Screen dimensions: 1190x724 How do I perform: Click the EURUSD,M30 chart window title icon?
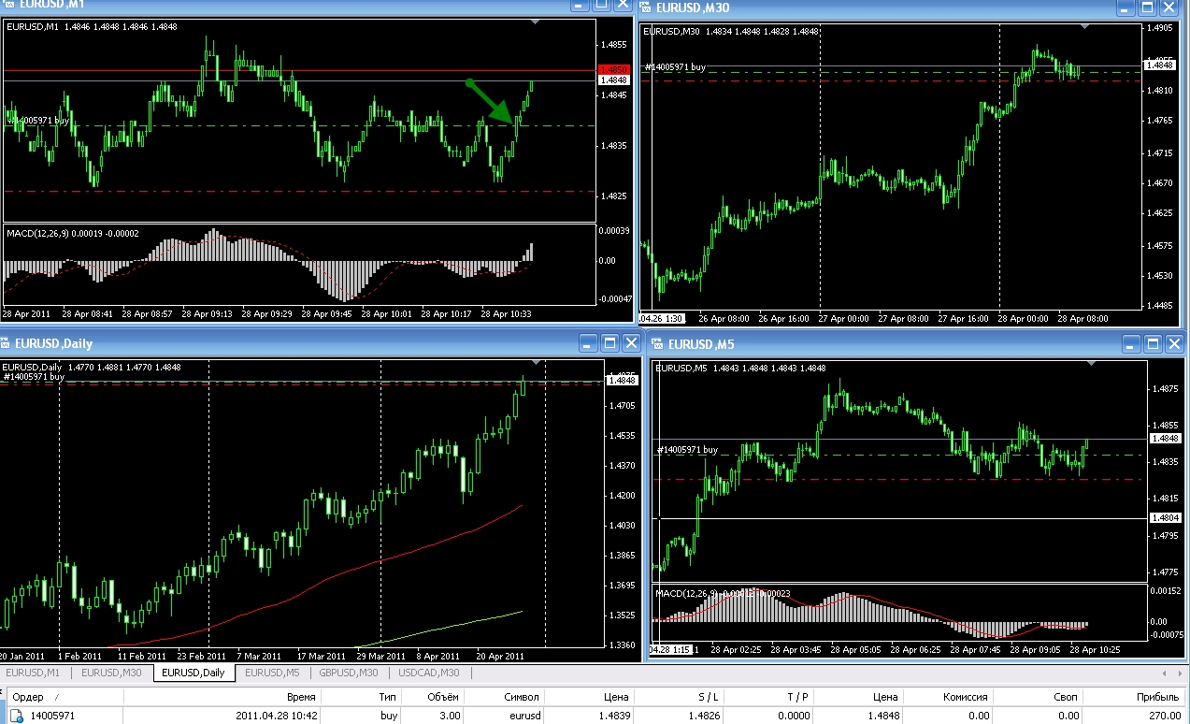coord(647,7)
